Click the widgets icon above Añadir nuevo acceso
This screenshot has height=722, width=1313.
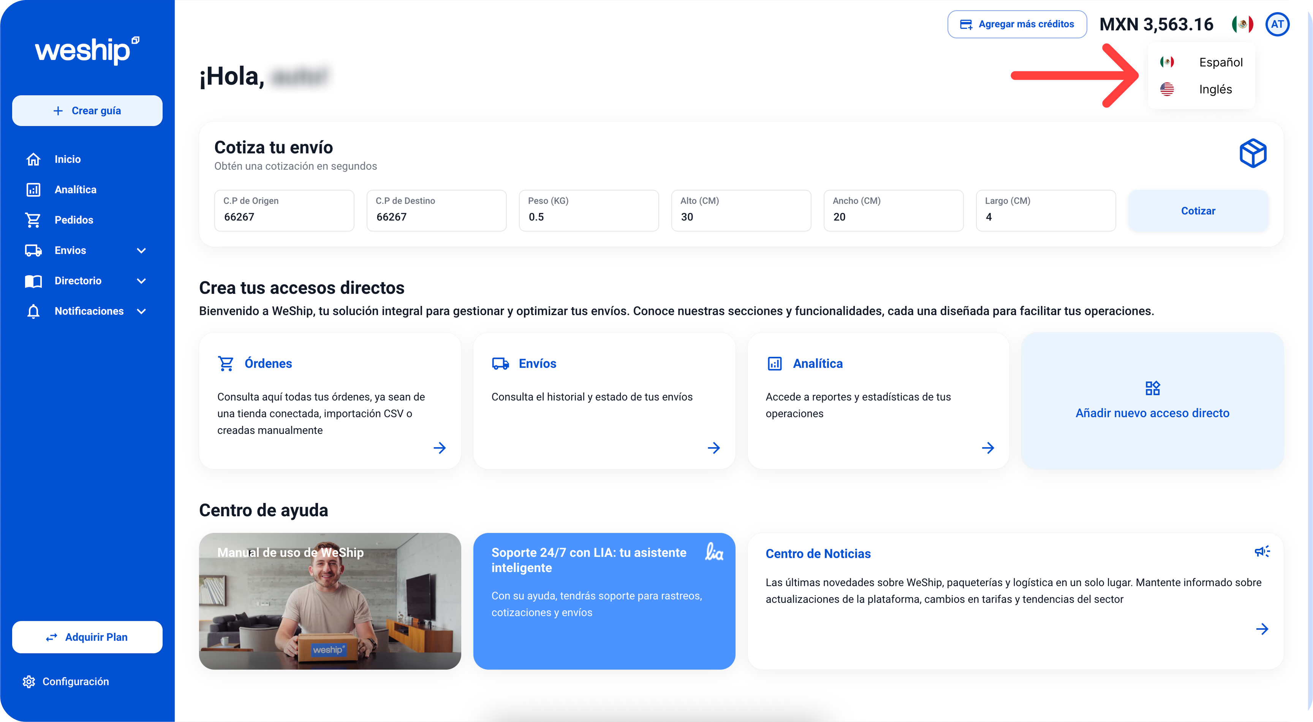[x=1152, y=388]
